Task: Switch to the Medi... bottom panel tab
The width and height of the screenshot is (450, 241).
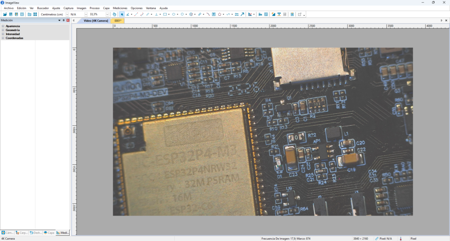Action: pos(62,233)
